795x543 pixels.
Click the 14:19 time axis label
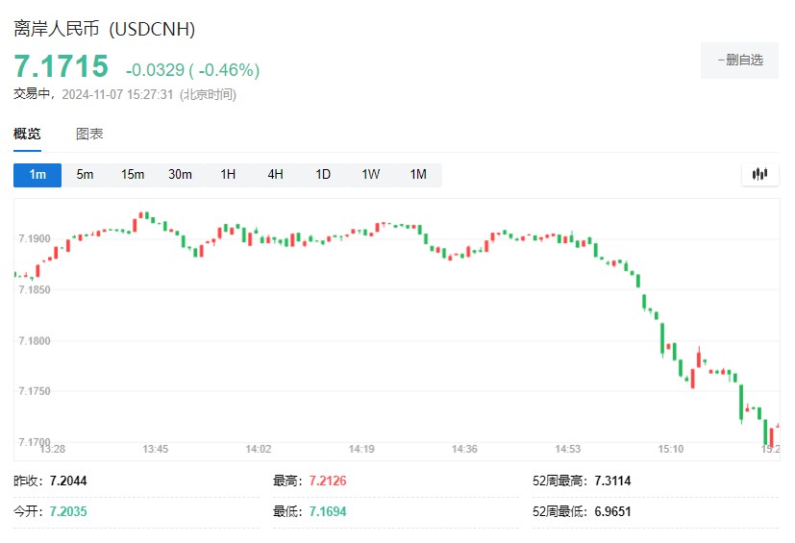361,449
